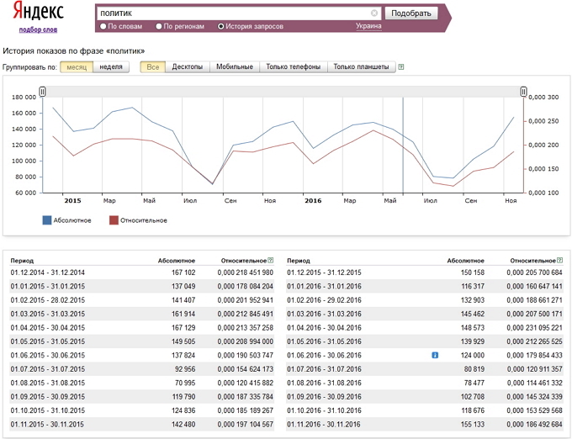
Task: Group results by месяц
Action: 77,67
